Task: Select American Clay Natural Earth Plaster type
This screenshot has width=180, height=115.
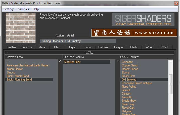Action: (x=28, y=65)
